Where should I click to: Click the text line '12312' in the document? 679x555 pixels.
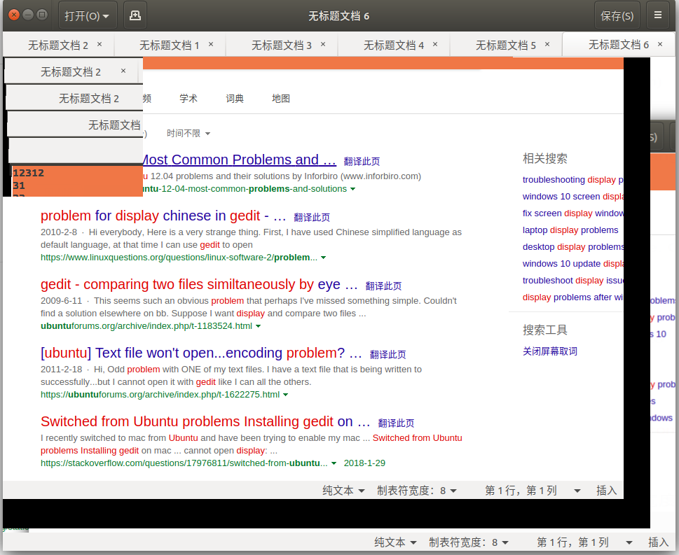point(29,173)
